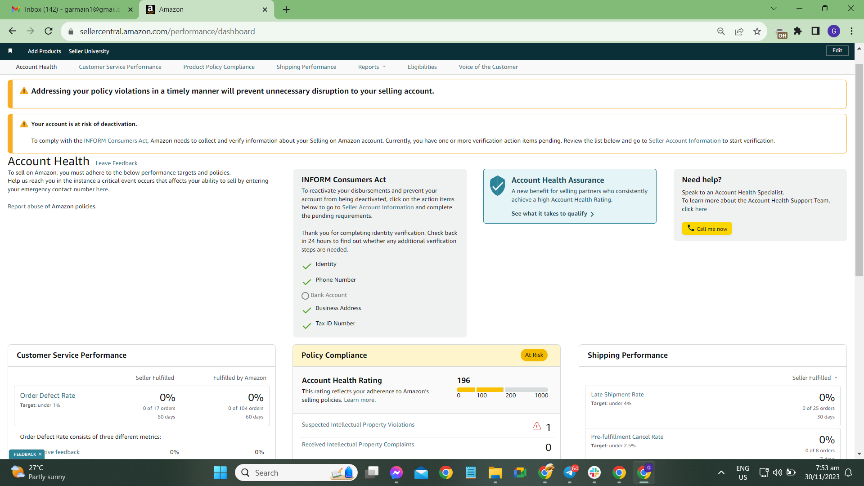The height and width of the screenshot is (486, 864).
Task: Open the zoom magnifier in the address bar
Action: pos(721,31)
